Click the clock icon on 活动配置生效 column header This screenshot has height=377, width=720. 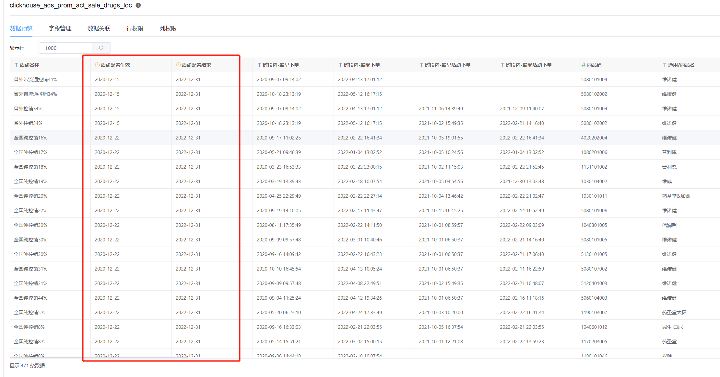(x=97, y=64)
